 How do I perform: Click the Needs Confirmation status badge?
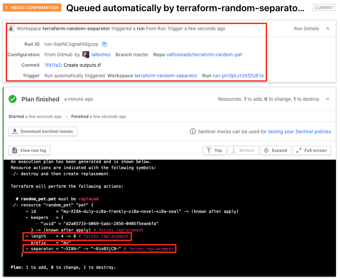[32, 7]
